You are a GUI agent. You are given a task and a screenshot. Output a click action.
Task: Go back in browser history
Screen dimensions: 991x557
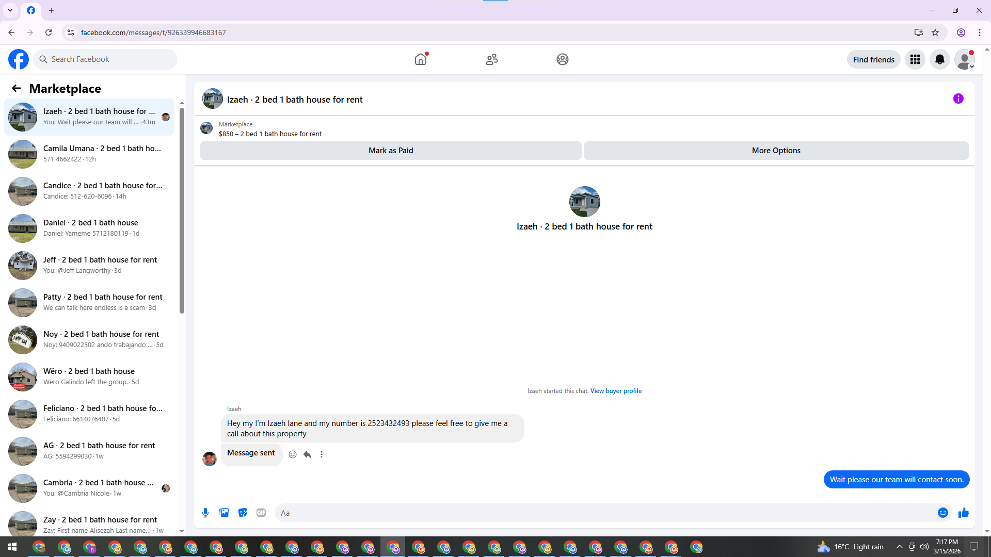coord(11,32)
